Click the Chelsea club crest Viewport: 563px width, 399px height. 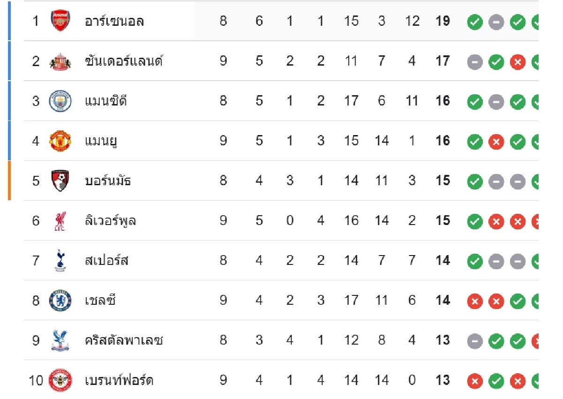click(x=60, y=301)
